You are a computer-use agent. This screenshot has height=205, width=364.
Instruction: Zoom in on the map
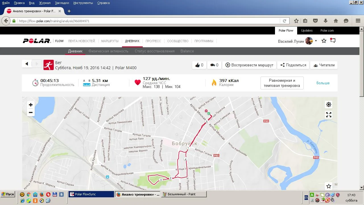point(31,105)
